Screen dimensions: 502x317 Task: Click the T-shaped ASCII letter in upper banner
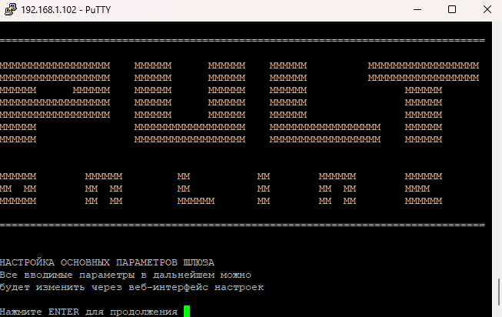(424, 102)
